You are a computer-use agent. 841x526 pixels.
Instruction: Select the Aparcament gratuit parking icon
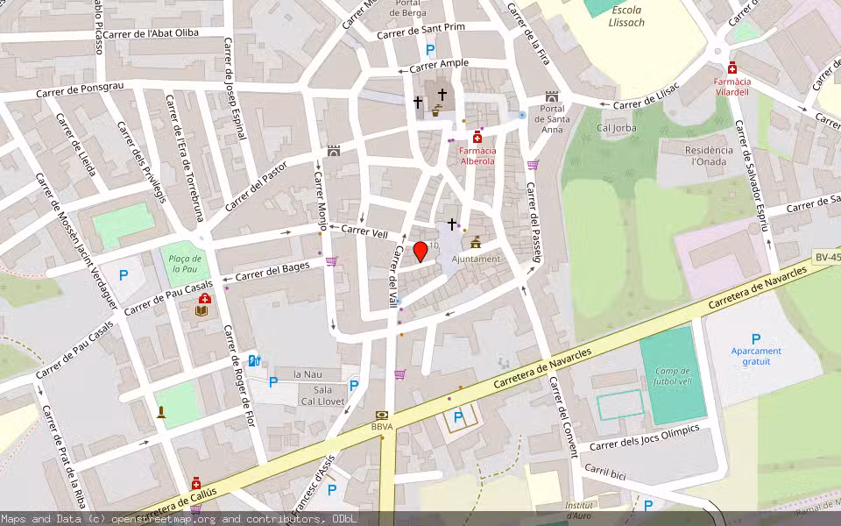[x=756, y=338]
